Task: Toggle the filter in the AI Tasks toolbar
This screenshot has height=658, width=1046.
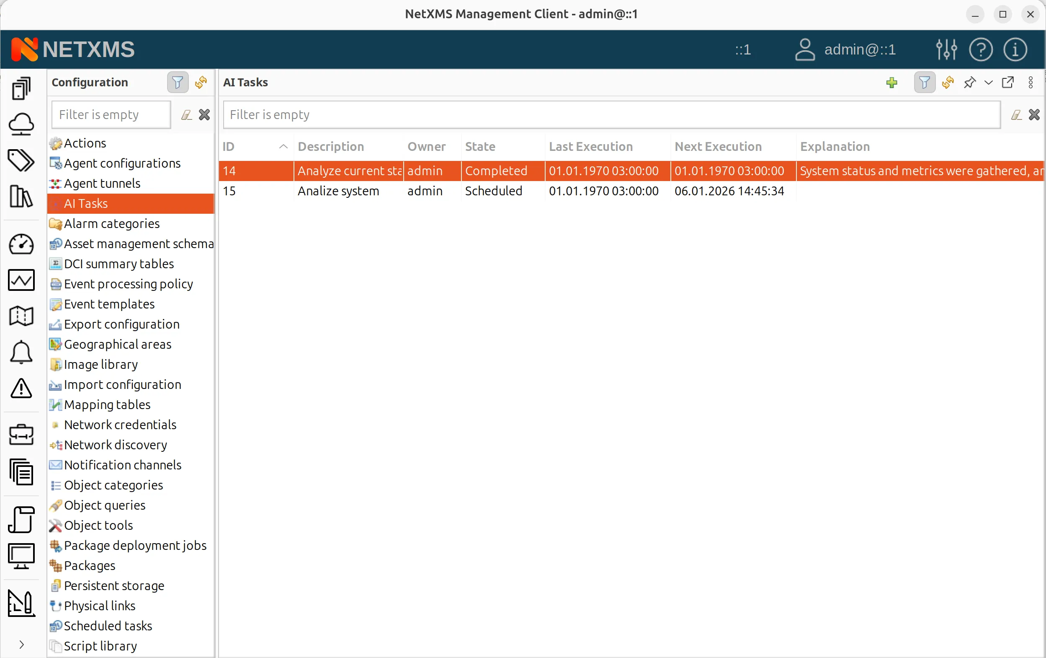Action: click(x=925, y=83)
